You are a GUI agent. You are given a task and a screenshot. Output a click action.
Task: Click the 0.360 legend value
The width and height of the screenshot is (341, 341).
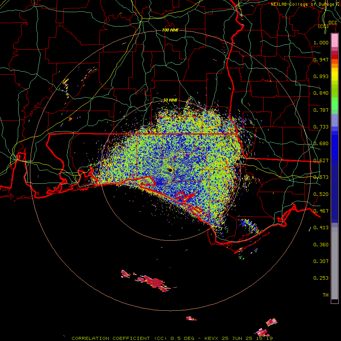[x=321, y=245]
